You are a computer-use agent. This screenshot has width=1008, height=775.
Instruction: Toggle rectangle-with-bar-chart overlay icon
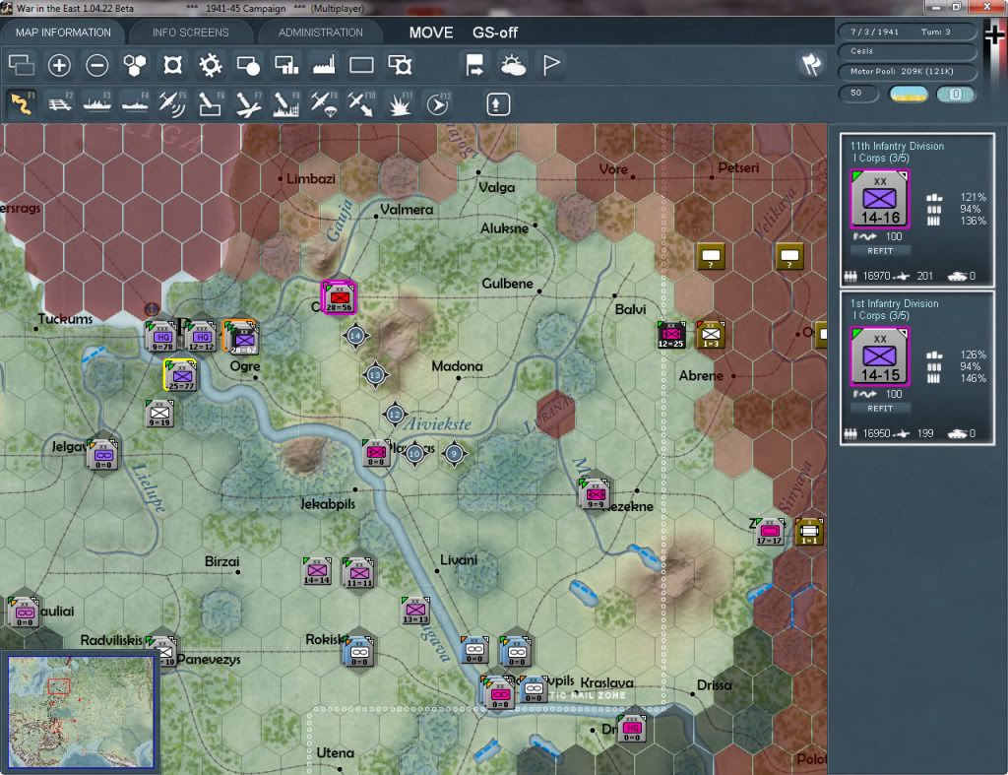pos(286,65)
